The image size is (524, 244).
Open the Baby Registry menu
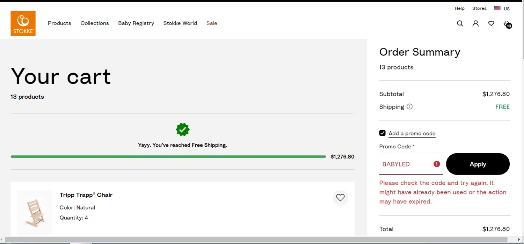click(136, 23)
